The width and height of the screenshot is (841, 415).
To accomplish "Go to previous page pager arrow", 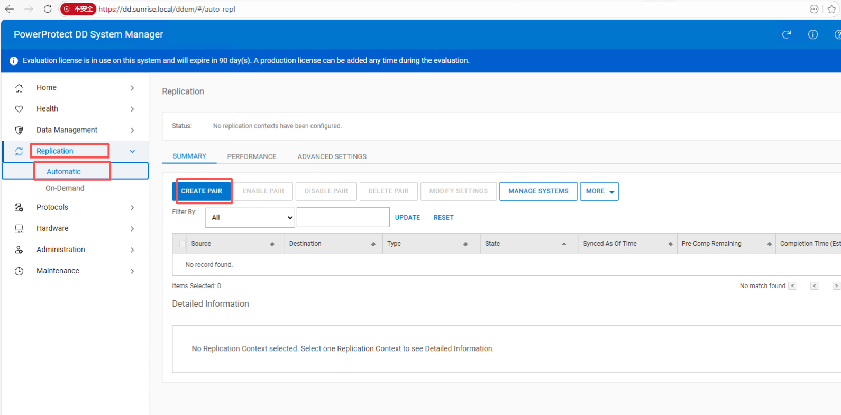I will 815,286.
